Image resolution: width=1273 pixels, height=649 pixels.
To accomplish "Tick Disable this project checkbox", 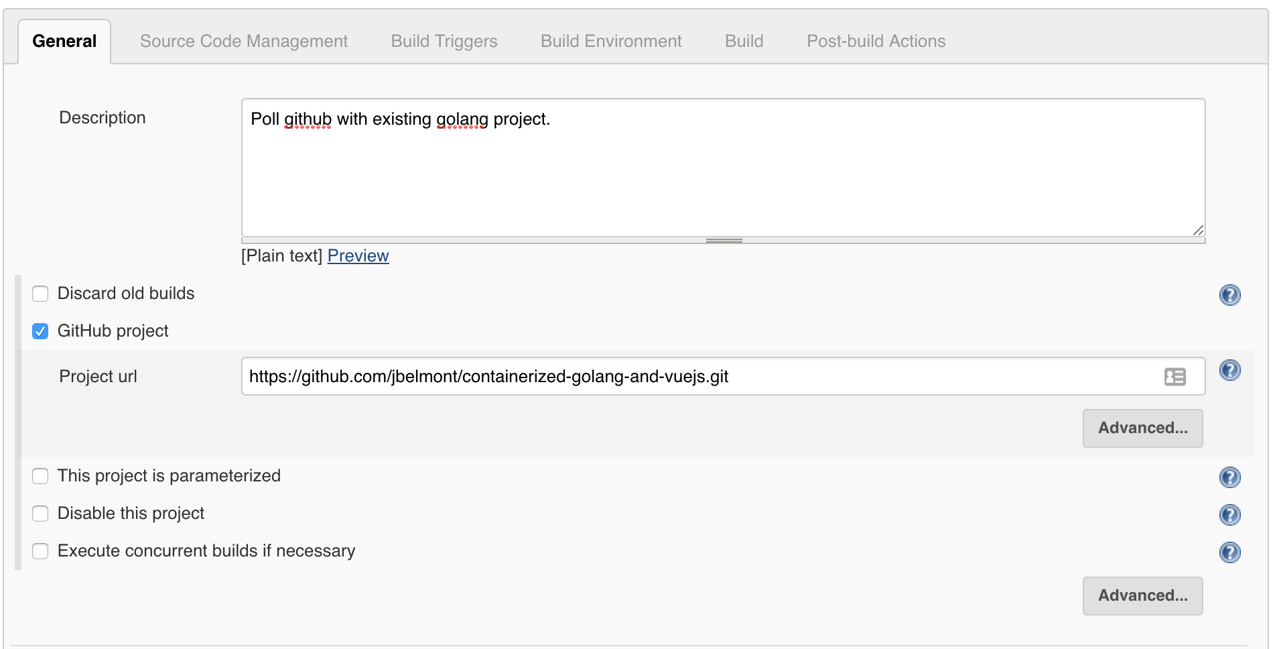I will 40,514.
